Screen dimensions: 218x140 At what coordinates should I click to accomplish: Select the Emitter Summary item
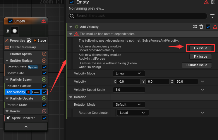[x=20, y=47]
